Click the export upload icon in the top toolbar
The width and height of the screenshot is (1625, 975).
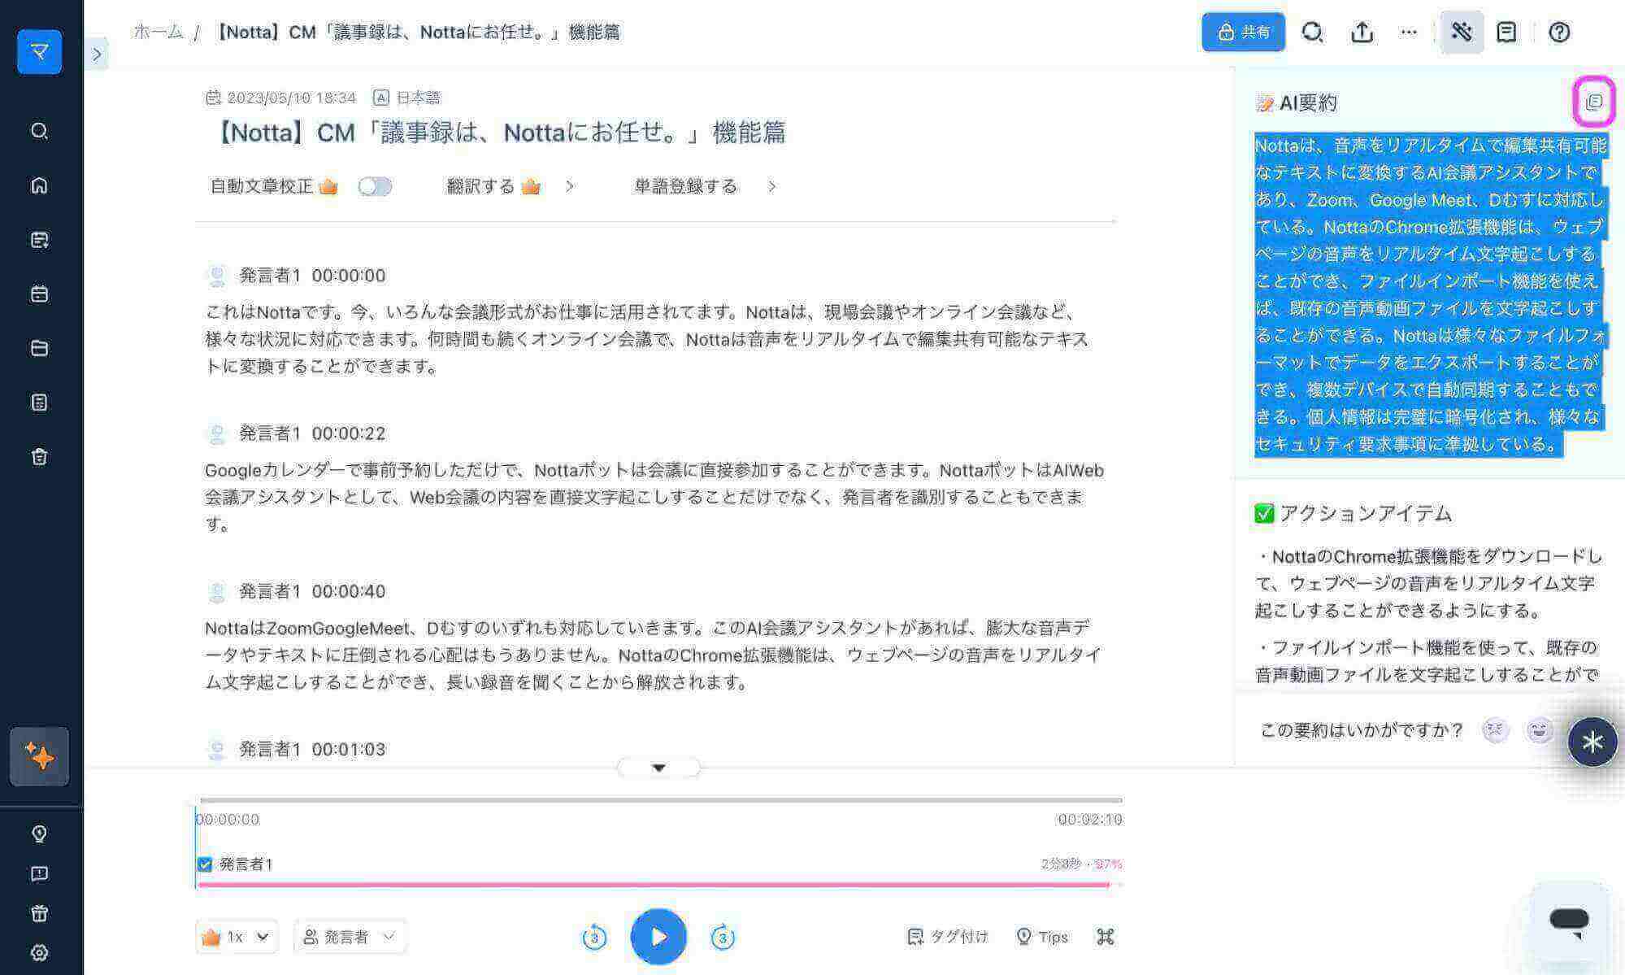pyautogui.click(x=1362, y=32)
